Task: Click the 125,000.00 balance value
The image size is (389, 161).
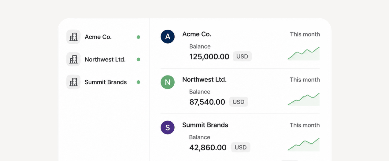Action: 209,57
